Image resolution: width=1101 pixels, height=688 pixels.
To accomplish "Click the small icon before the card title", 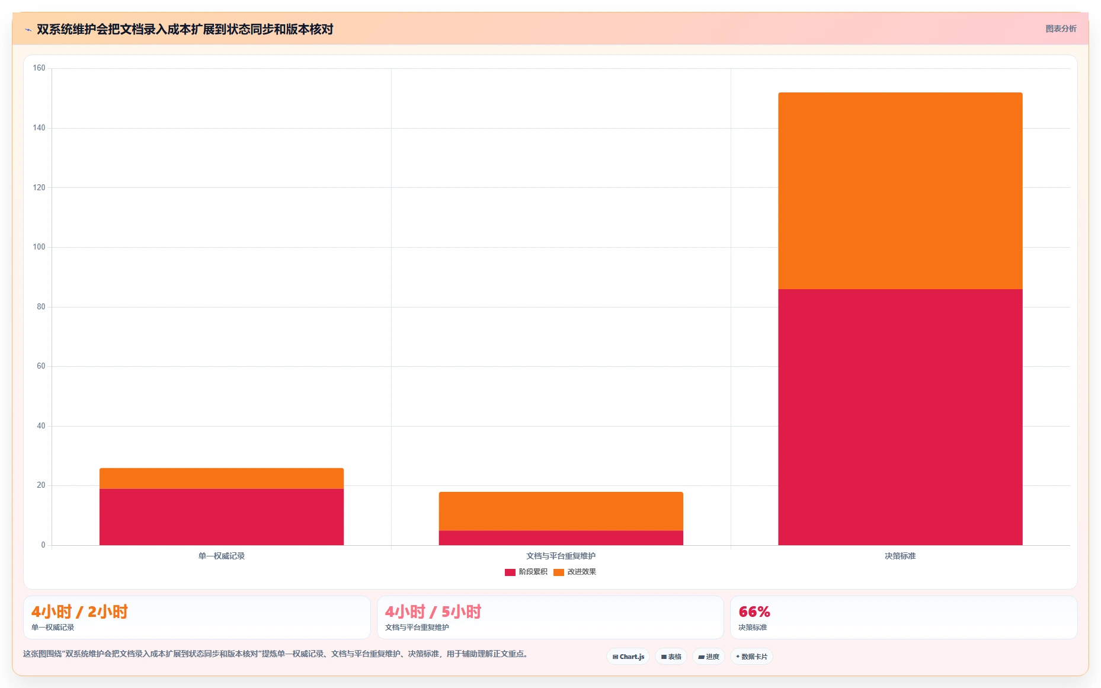I will click(28, 30).
